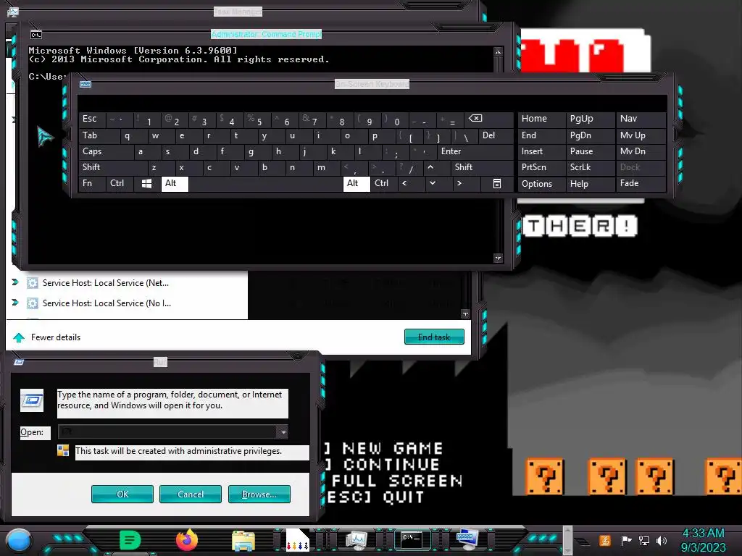Open the green chat app on taskbar
Viewport: 742px width, 556px height.
130,540
